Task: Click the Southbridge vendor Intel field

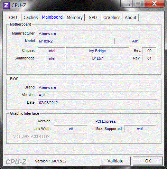Action: pos(52,58)
